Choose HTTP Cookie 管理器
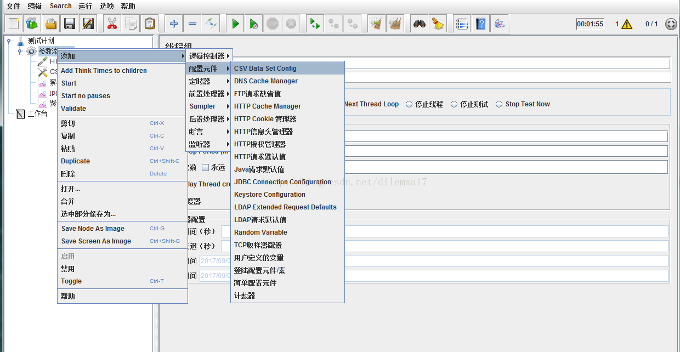This screenshot has height=352, width=680. [287, 119]
